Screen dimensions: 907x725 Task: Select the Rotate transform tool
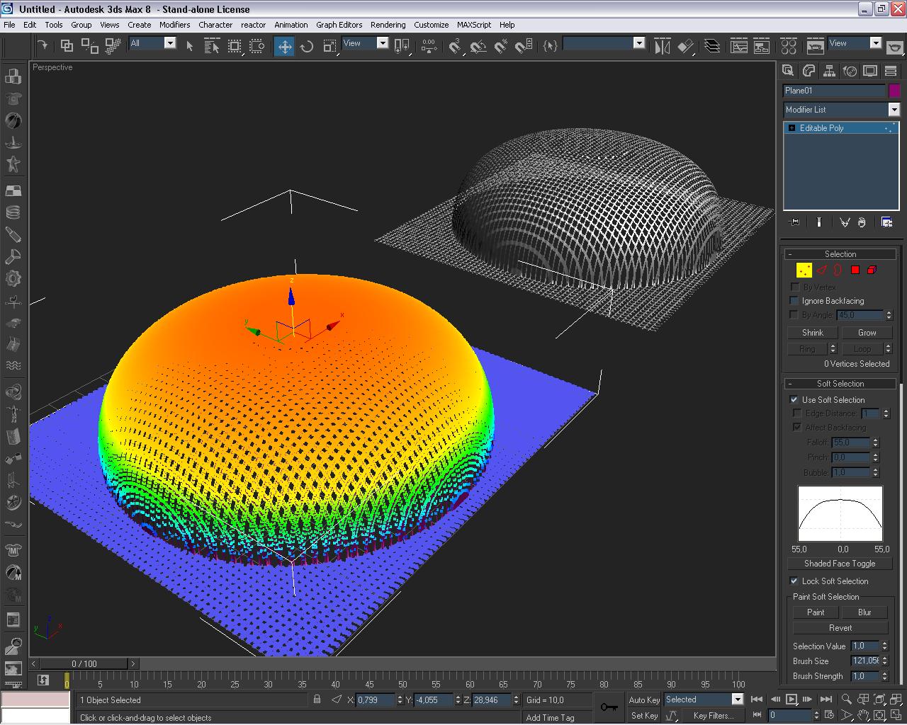(x=307, y=47)
